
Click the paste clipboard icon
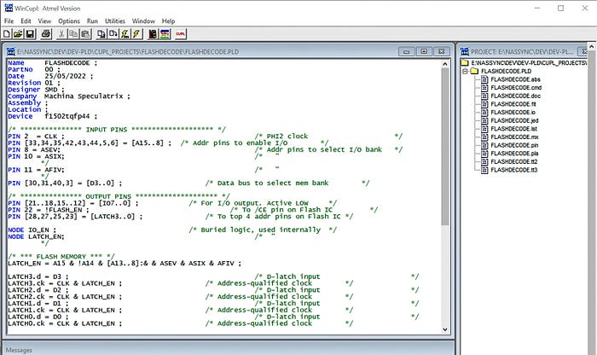click(85, 34)
